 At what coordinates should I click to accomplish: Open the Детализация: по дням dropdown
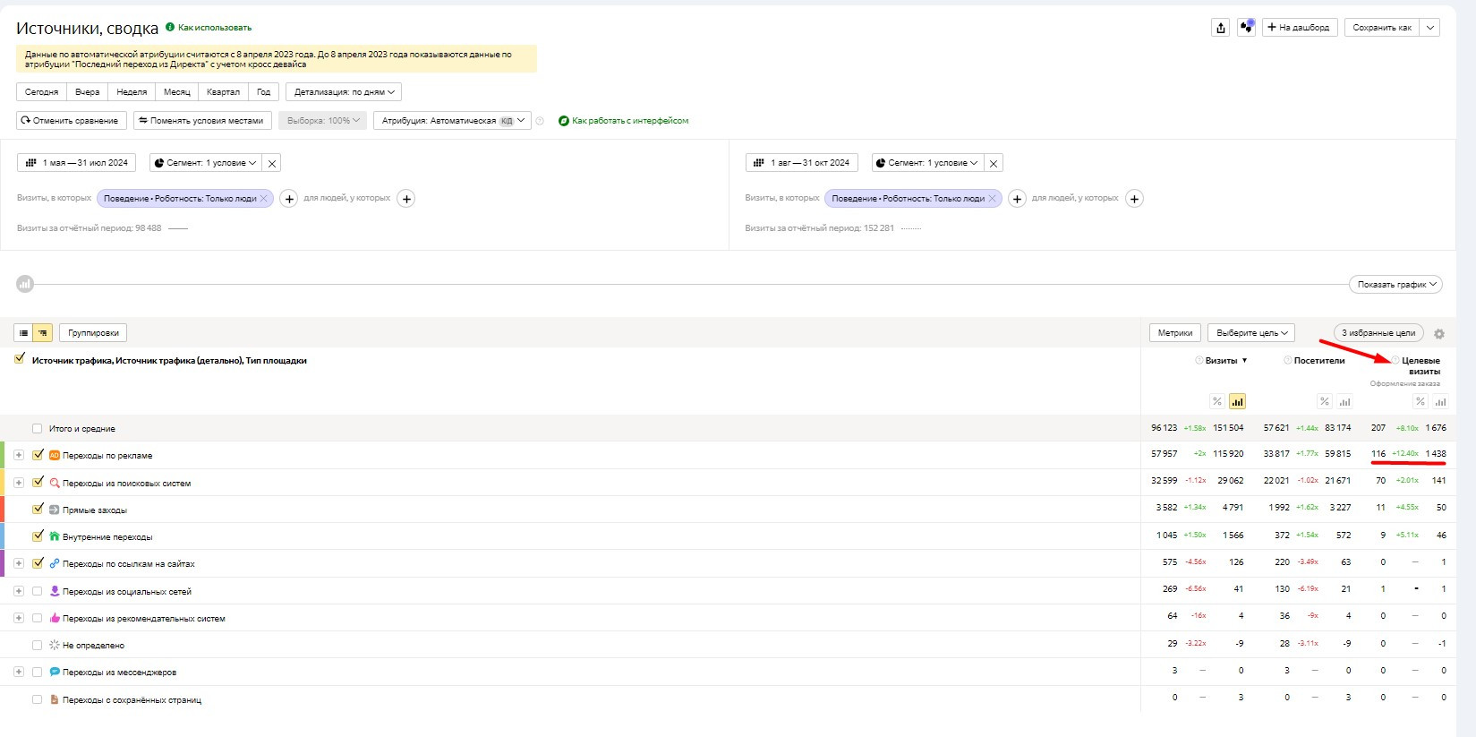click(x=344, y=92)
